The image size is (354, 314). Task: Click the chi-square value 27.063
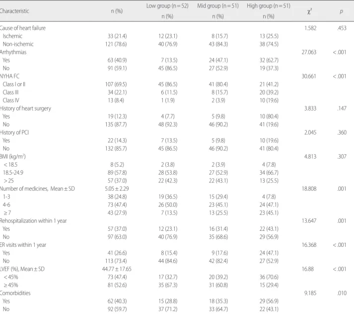point(309,52)
